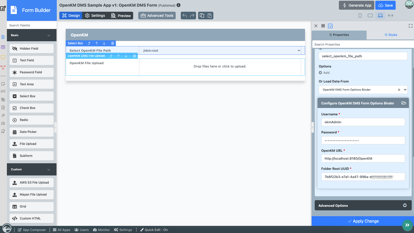This screenshot has width=414, height=233.
Task: Redo the last undone change
Action: 192,16
